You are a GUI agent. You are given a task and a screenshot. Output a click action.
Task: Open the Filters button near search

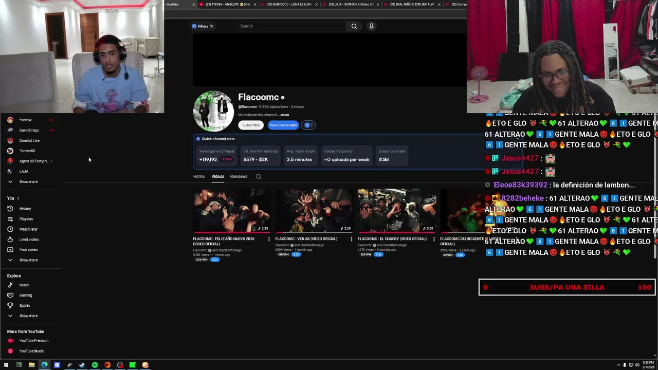click(203, 26)
